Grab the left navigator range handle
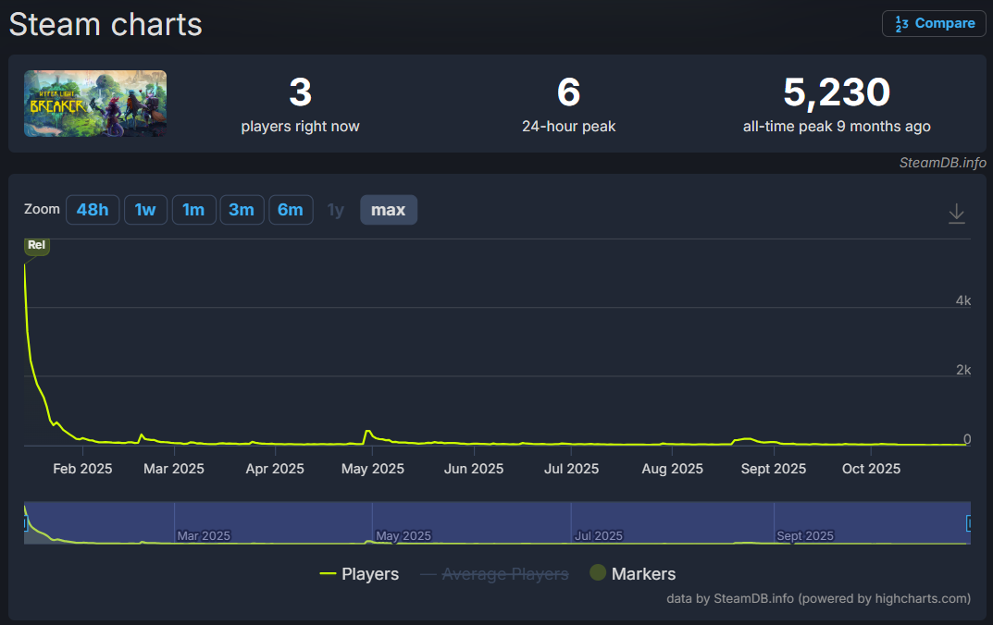Screen dimensions: 993x625 pyautogui.click(x=25, y=523)
